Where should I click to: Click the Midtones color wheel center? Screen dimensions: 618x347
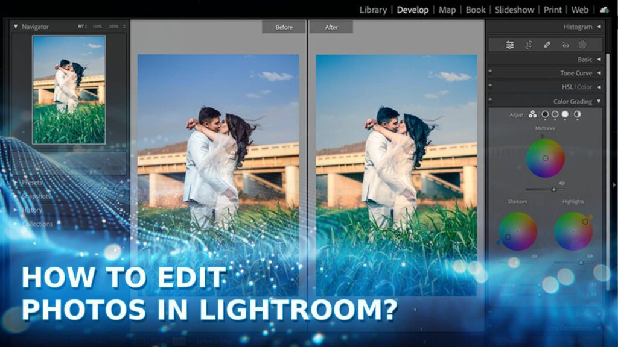click(545, 158)
